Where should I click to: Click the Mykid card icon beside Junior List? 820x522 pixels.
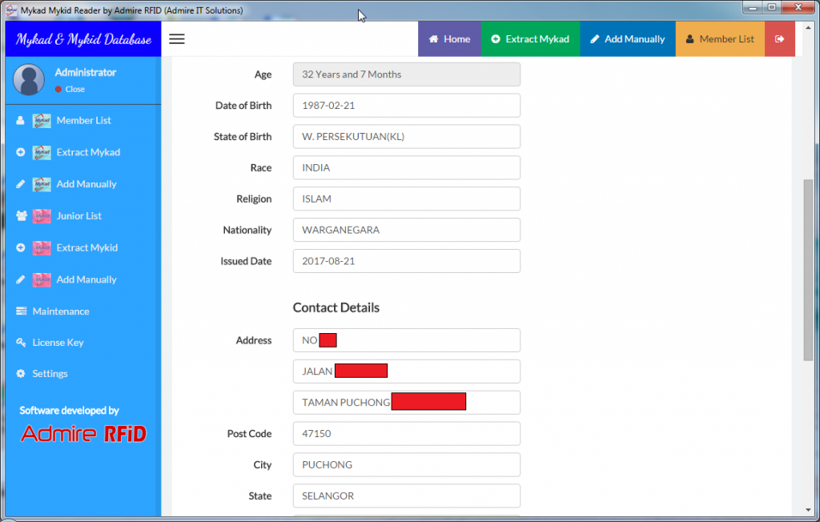(x=42, y=216)
